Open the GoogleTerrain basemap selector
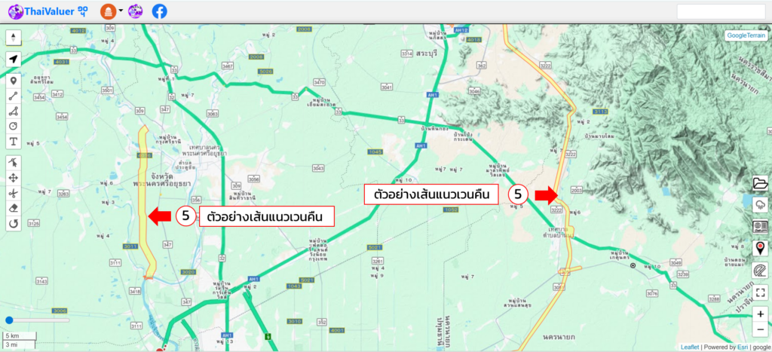The height and width of the screenshot is (352, 772). point(746,35)
